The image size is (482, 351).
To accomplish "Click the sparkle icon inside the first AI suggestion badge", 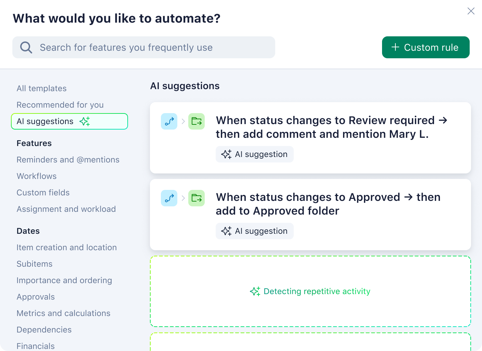I will (226, 154).
